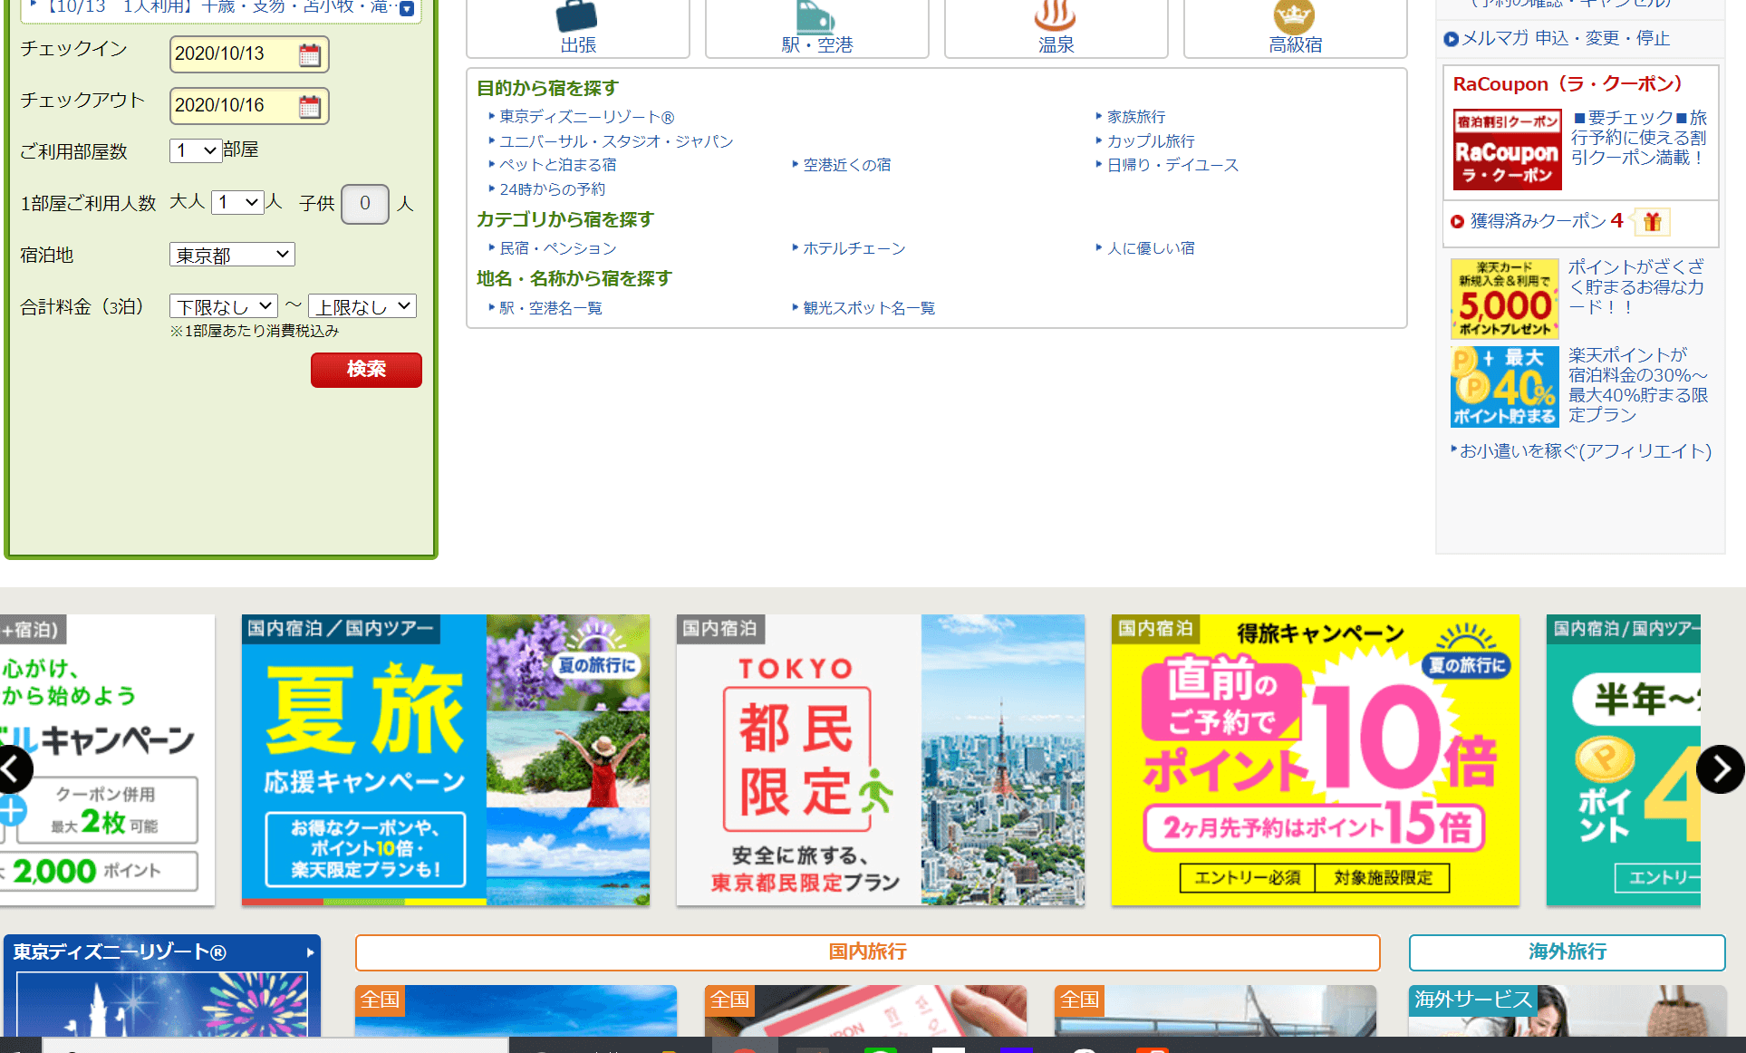This screenshot has height=1053, width=1746.
Task: Select the 海外旅行 tab
Action: click(x=1567, y=952)
